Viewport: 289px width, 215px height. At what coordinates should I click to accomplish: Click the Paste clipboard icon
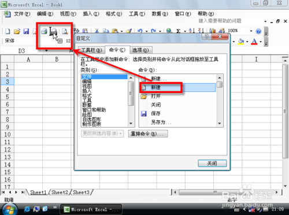coord(115,31)
